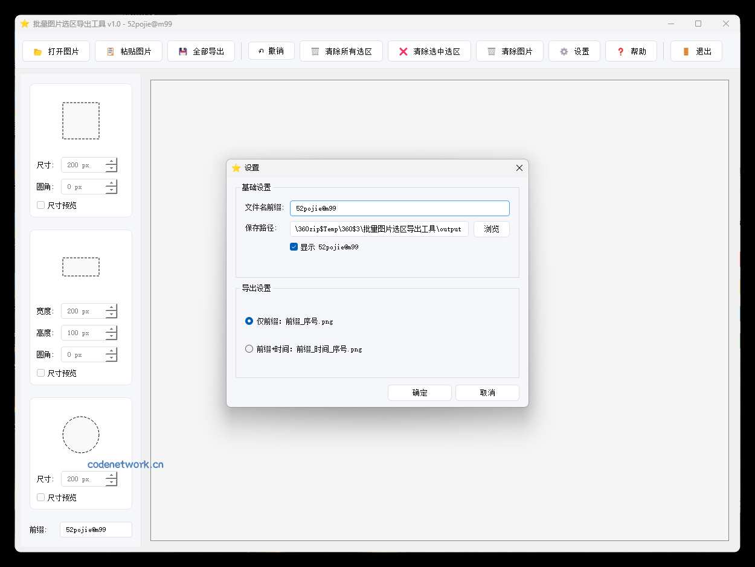Enable 尺寸预览 under the square selection
755x567 pixels.
[41, 205]
